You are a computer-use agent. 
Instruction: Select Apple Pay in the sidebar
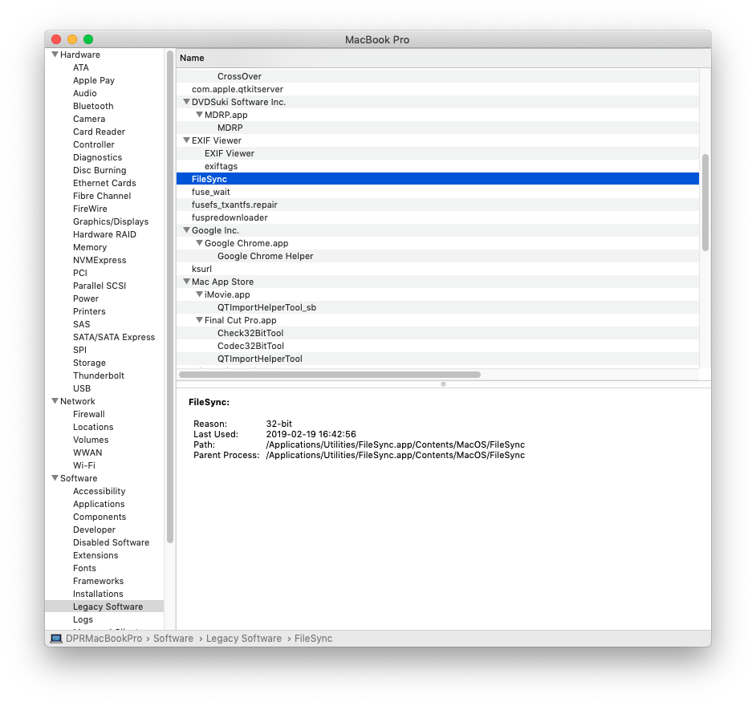tap(94, 80)
